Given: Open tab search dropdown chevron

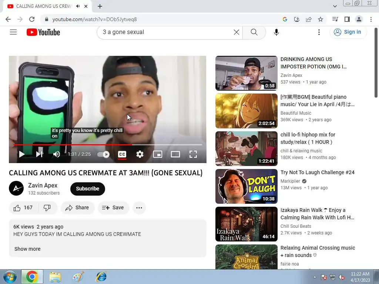Looking at the screenshot, I should 335,6.
